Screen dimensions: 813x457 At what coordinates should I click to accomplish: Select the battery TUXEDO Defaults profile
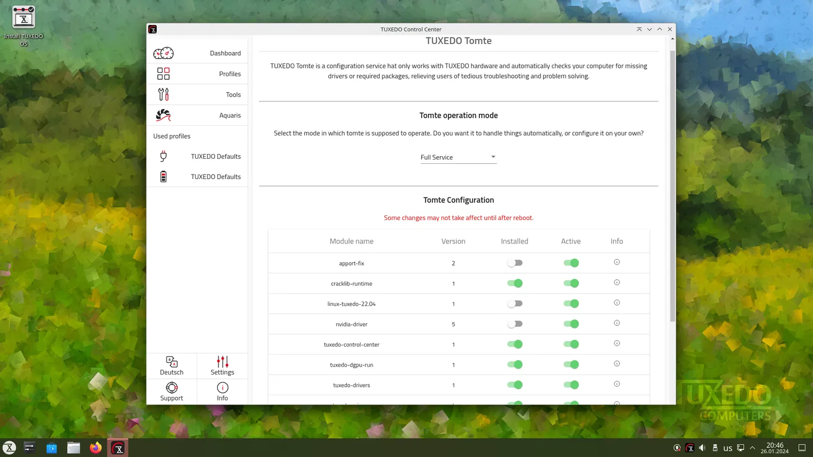197,177
